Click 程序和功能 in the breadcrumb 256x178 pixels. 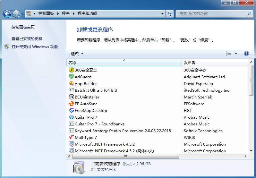tap(87, 13)
